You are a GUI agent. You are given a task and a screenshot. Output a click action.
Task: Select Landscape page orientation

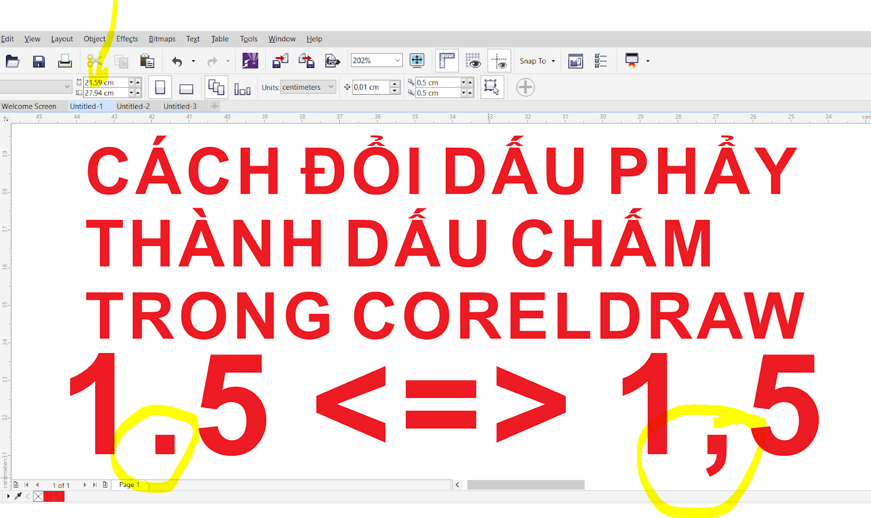point(186,88)
